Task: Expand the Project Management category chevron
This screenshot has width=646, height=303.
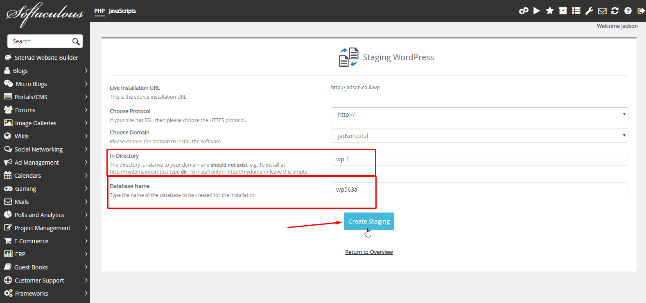Action: pyautogui.click(x=86, y=228)
